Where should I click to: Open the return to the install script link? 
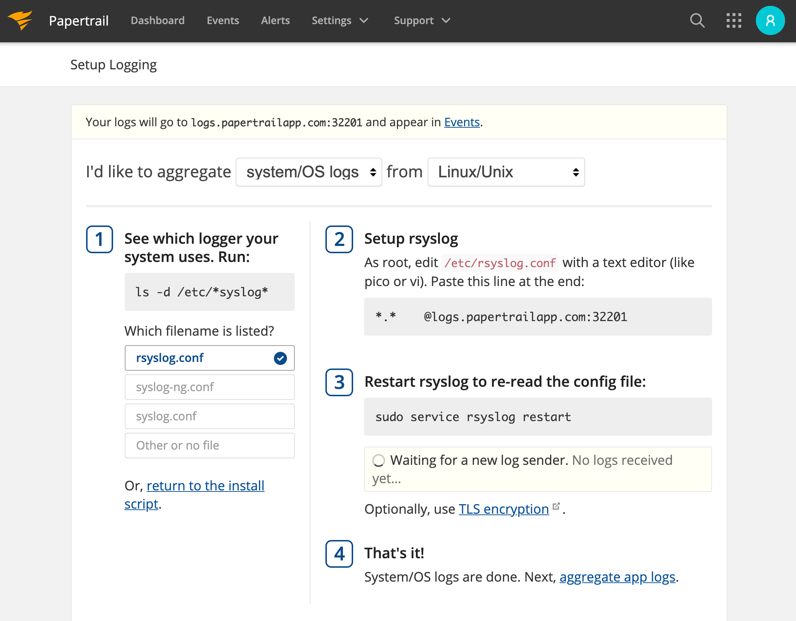click(x=205, y=486)
